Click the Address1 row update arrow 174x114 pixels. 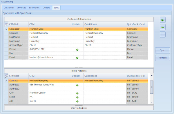pos(77,85)
